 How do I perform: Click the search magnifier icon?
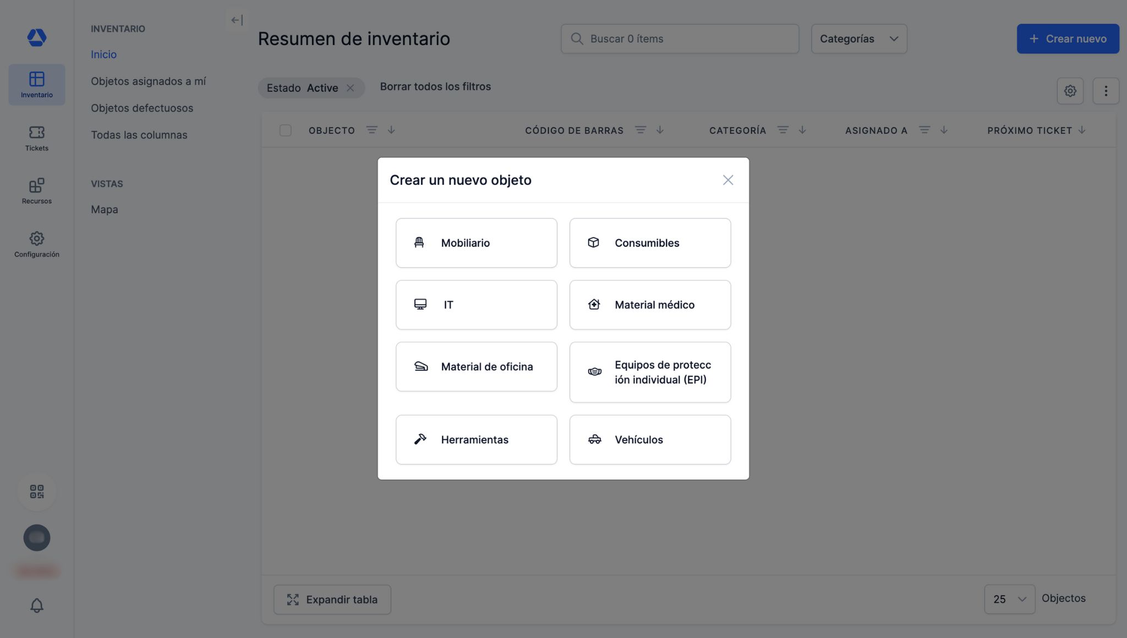577,38
